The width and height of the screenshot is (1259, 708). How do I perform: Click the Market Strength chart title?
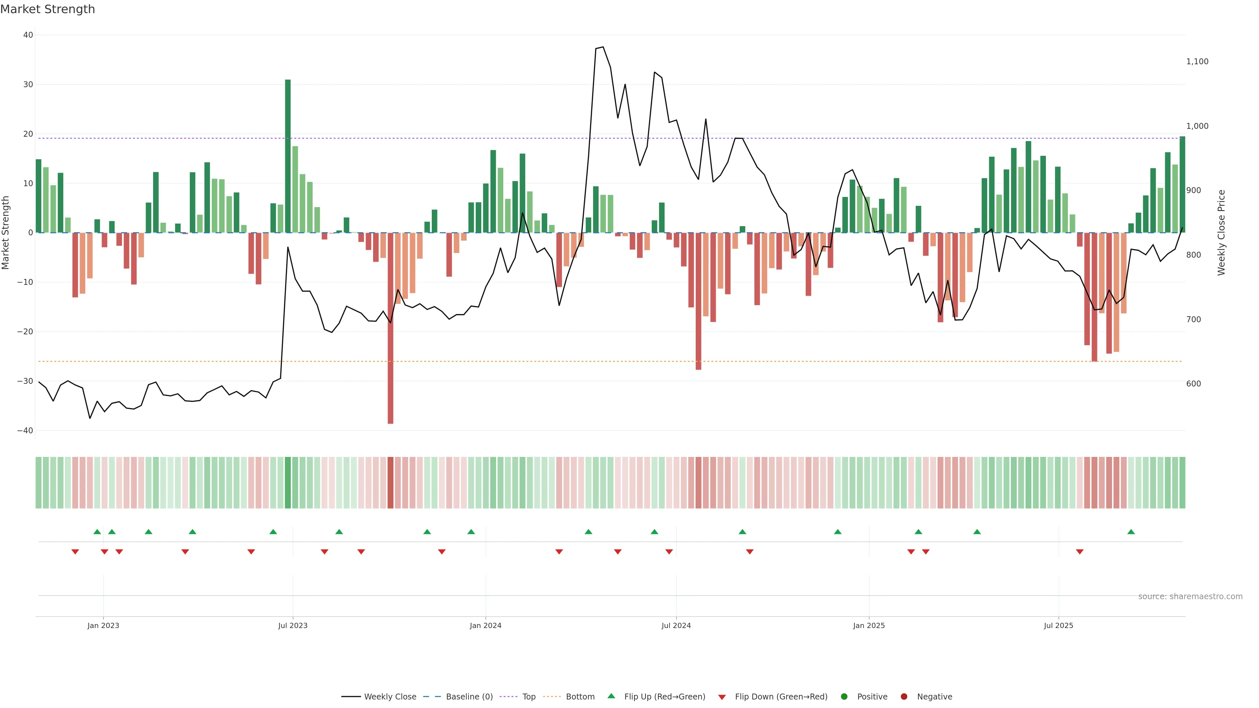48,9
